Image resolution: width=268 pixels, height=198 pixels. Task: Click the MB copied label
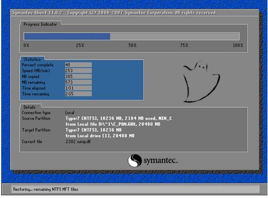[30, 76]
